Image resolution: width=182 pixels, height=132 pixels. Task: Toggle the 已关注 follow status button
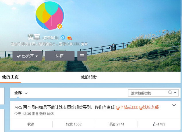click(x=27, y=56)
